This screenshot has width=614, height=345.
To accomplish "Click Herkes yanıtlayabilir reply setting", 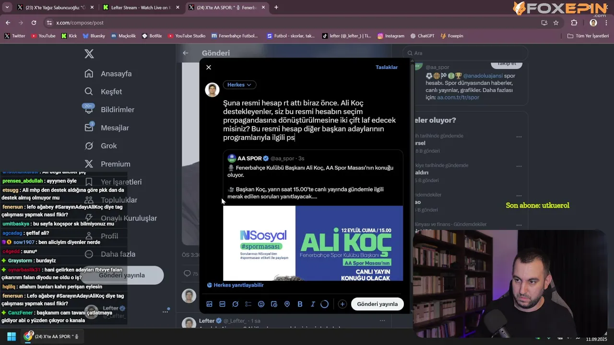I will 235,285.
